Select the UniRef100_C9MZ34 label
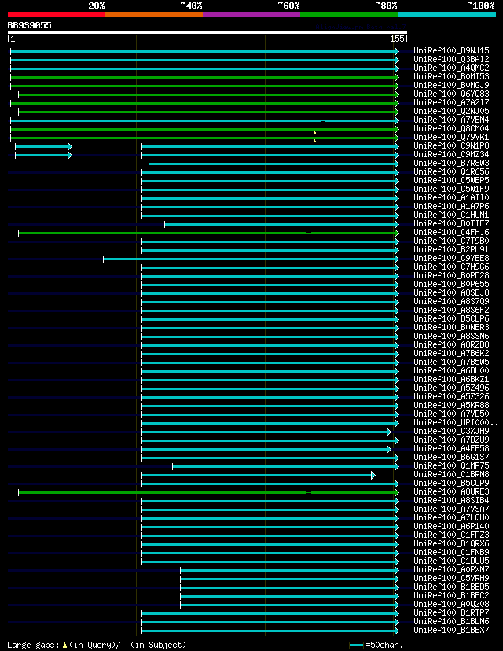The height and width of the screenshot is (651, 503). (451, 154)
